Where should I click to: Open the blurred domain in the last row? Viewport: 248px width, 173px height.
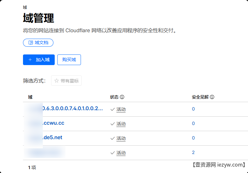[45, 152]
